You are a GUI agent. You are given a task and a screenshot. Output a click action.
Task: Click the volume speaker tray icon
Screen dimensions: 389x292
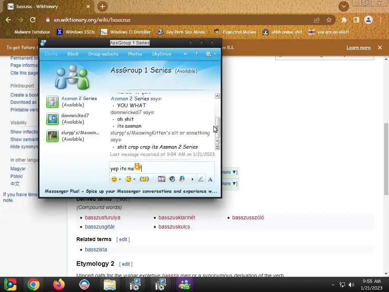[x=351, y=285]
